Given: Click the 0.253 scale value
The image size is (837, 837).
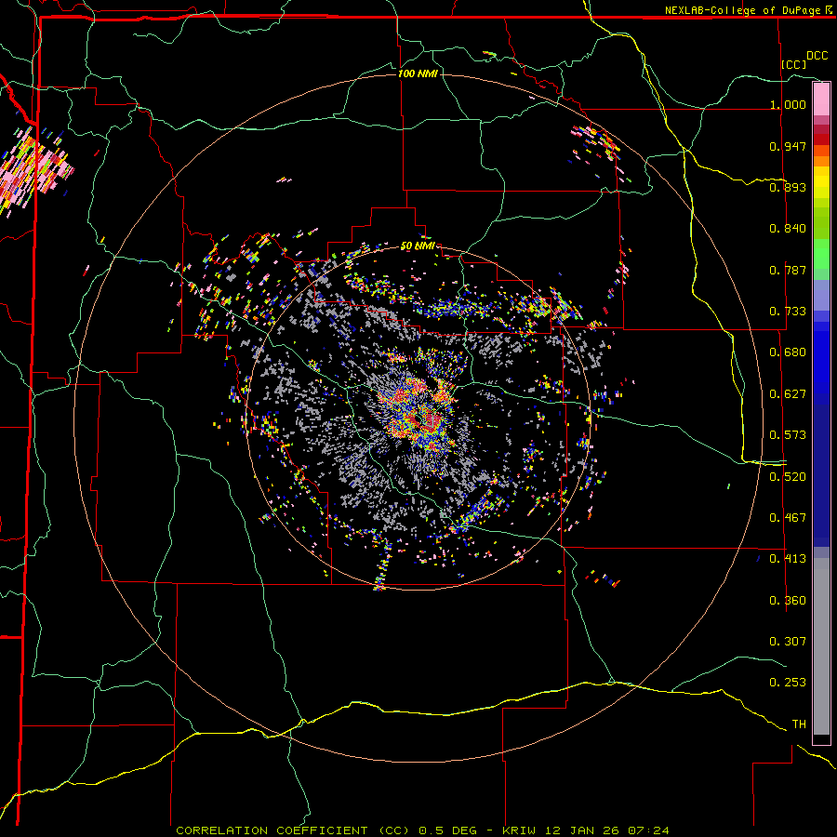Looking at the screenshot, I should click(x=788, y=683).
